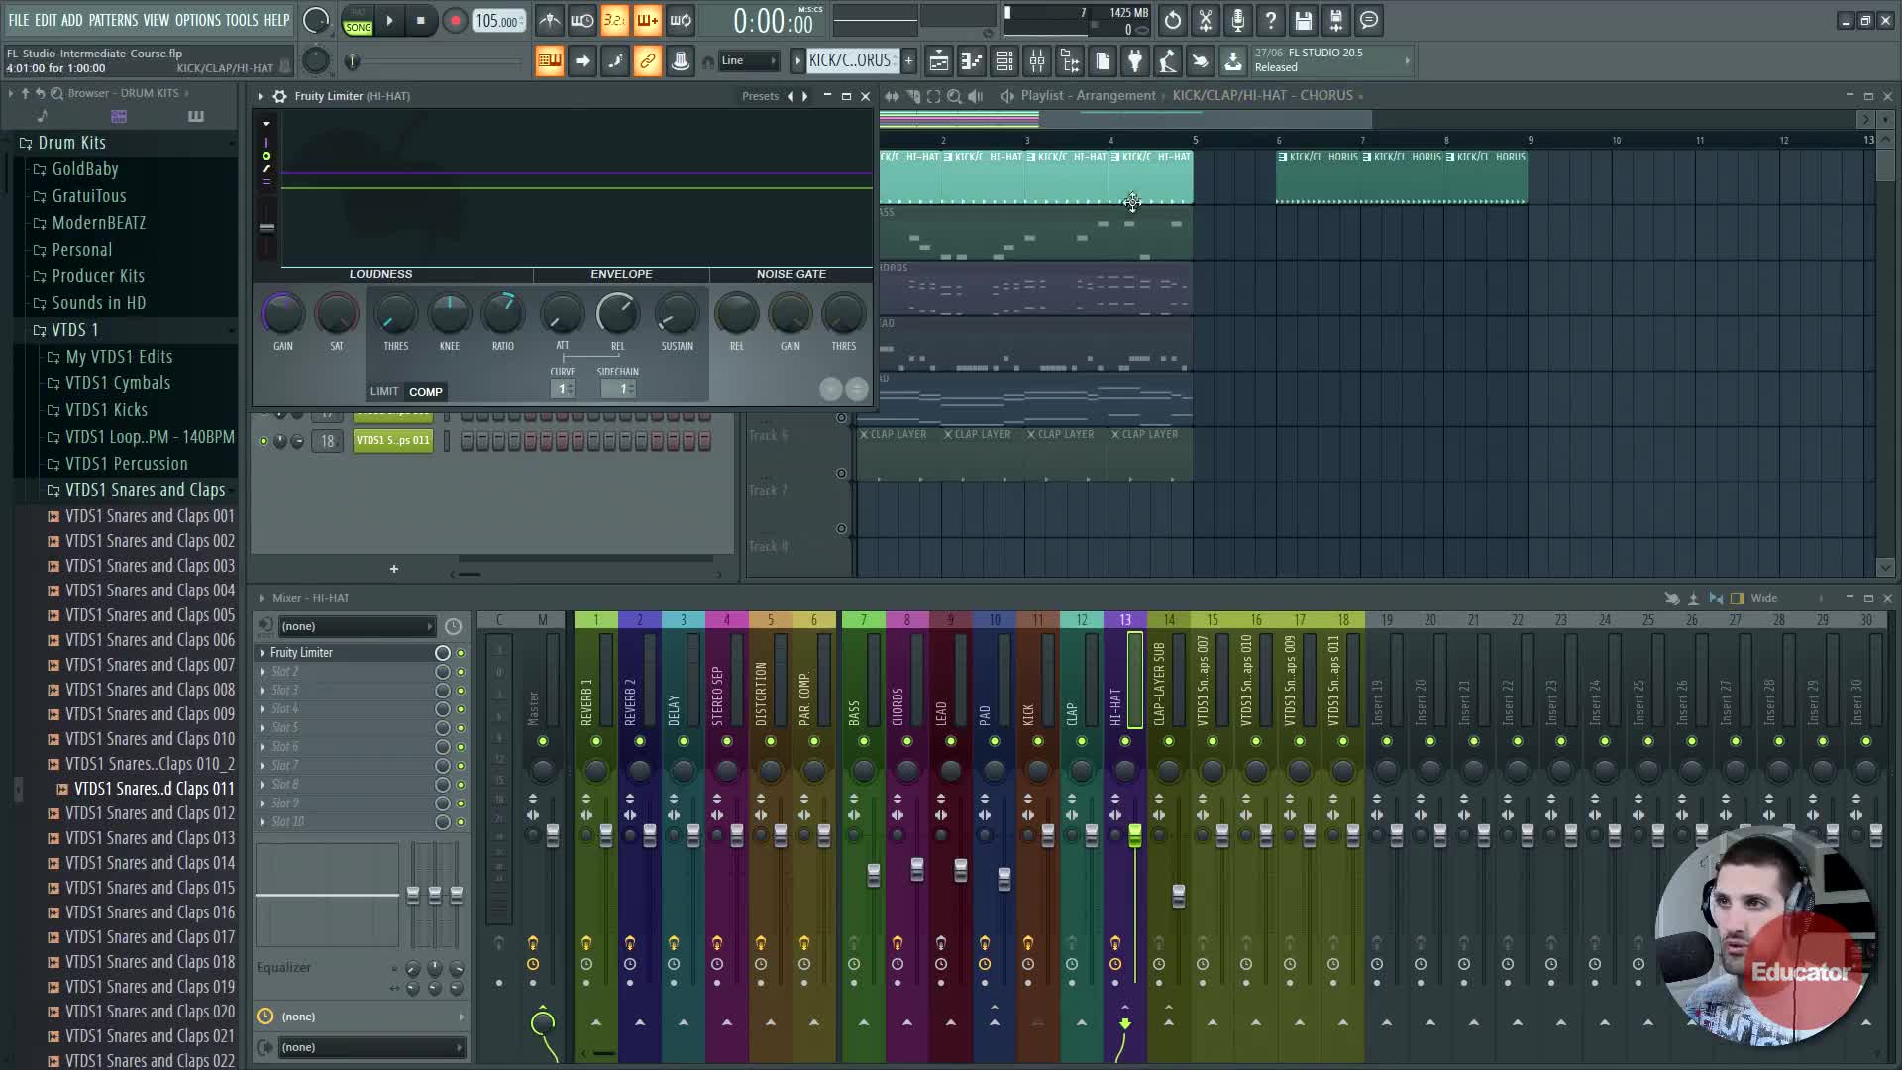This screenshot has width=1902, height=1070.
Task: Select VTDS1 Snares and Claps 005 sample
Action: [150, 615]
